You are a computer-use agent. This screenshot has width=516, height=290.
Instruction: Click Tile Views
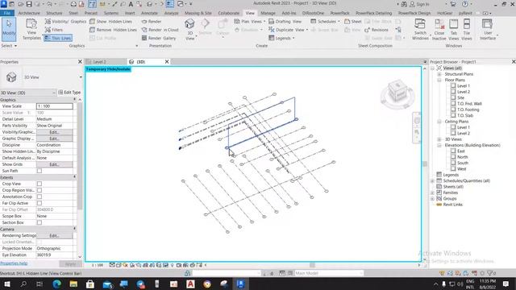tap(467, 30)
